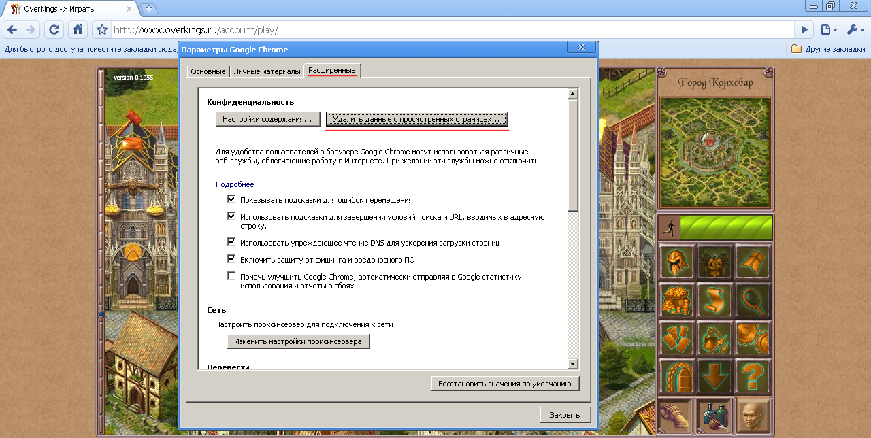Click the 'Настройки содержания...' button
This screenshot has height=438, width=871.
point(267,119)
